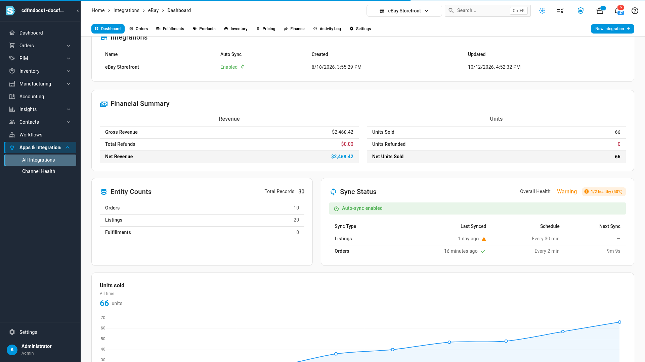Expand the Orders sidebar menu

(x=40, y=46)
